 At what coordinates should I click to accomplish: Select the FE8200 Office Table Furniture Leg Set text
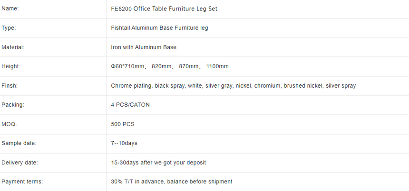click(x=164, y=9)
